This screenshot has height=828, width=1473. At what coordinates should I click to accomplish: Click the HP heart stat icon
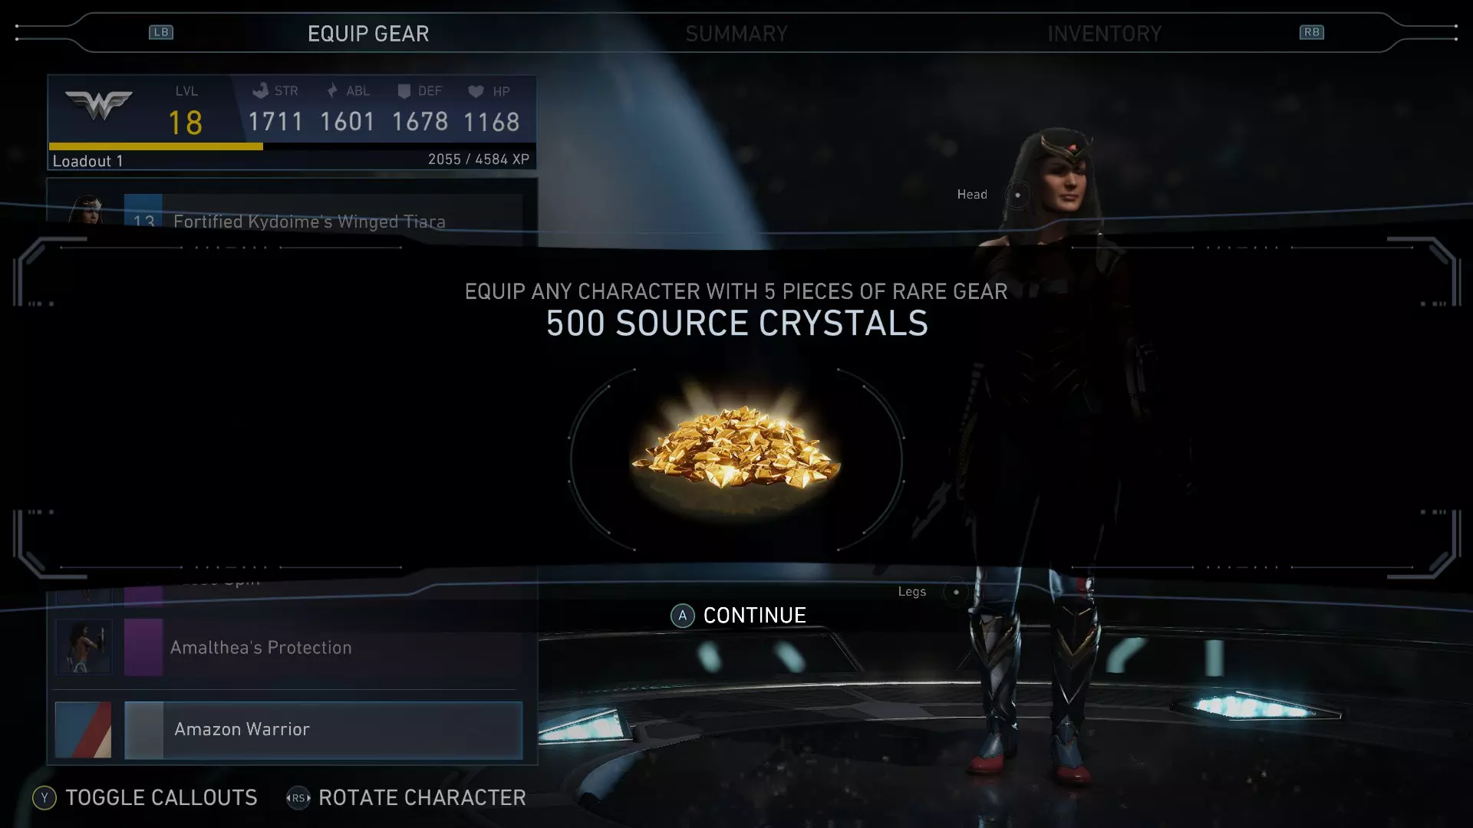tap(476, 91)
